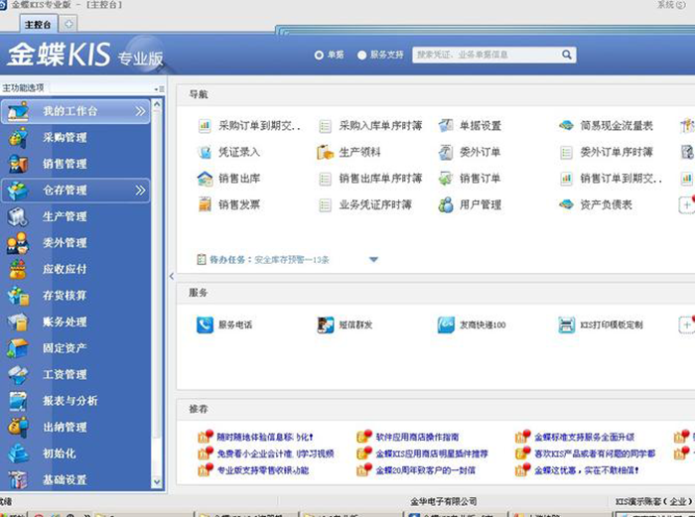Collapse the left sidebar panel arrow
This screenshot has width=695, height=517.
click(x=172, y=276)
